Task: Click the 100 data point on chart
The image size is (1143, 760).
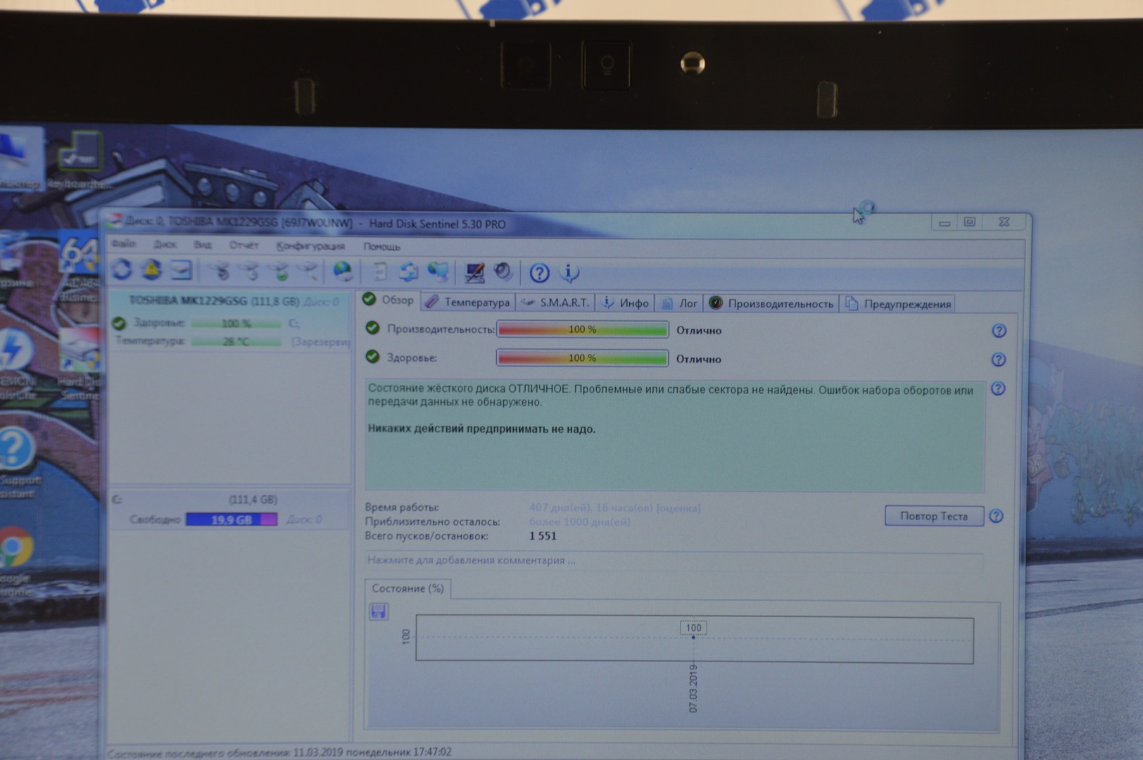Action: tap(693, 637)
